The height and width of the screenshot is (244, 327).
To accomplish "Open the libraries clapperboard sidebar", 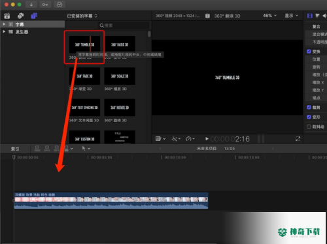I will click(7, 16).
